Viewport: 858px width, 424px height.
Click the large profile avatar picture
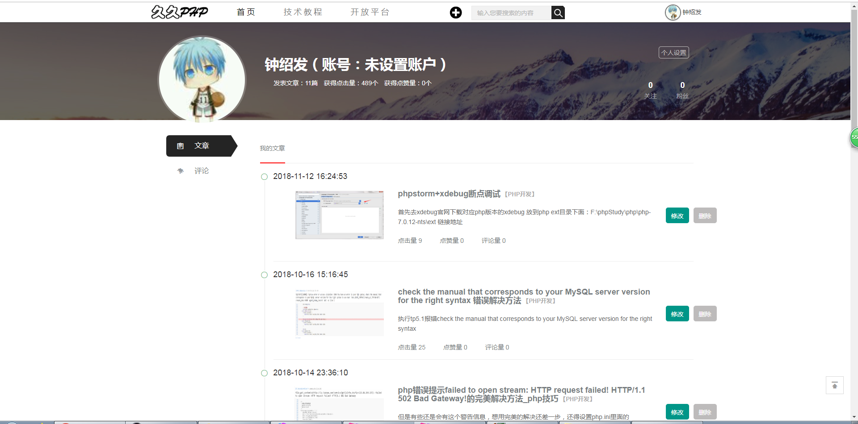(x=202, y=80)
